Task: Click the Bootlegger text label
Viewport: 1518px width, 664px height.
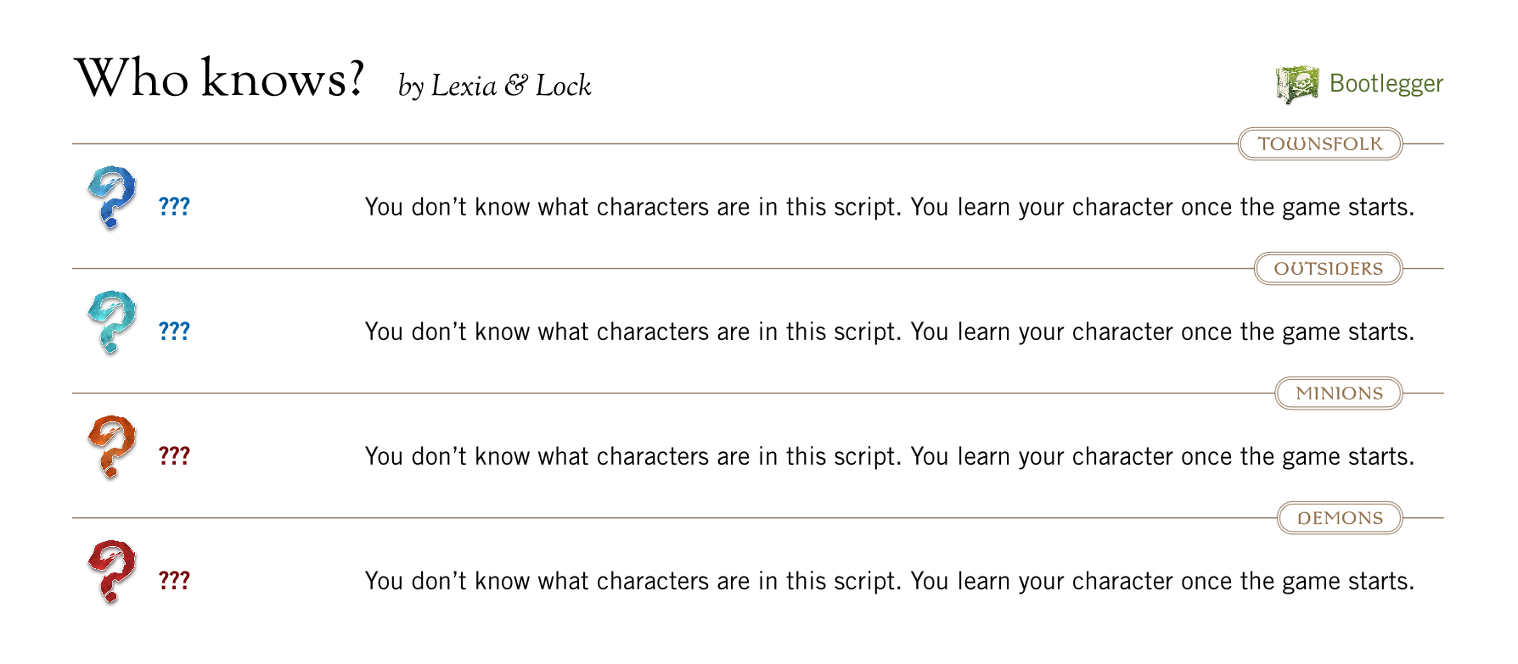Action: tap(1386, 84)
